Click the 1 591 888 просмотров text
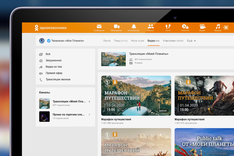This screenshot has height=156, width=234. [x=112, y=123]
